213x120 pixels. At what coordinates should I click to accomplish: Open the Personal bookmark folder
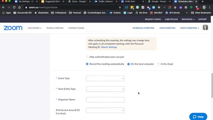pos(75,13)
